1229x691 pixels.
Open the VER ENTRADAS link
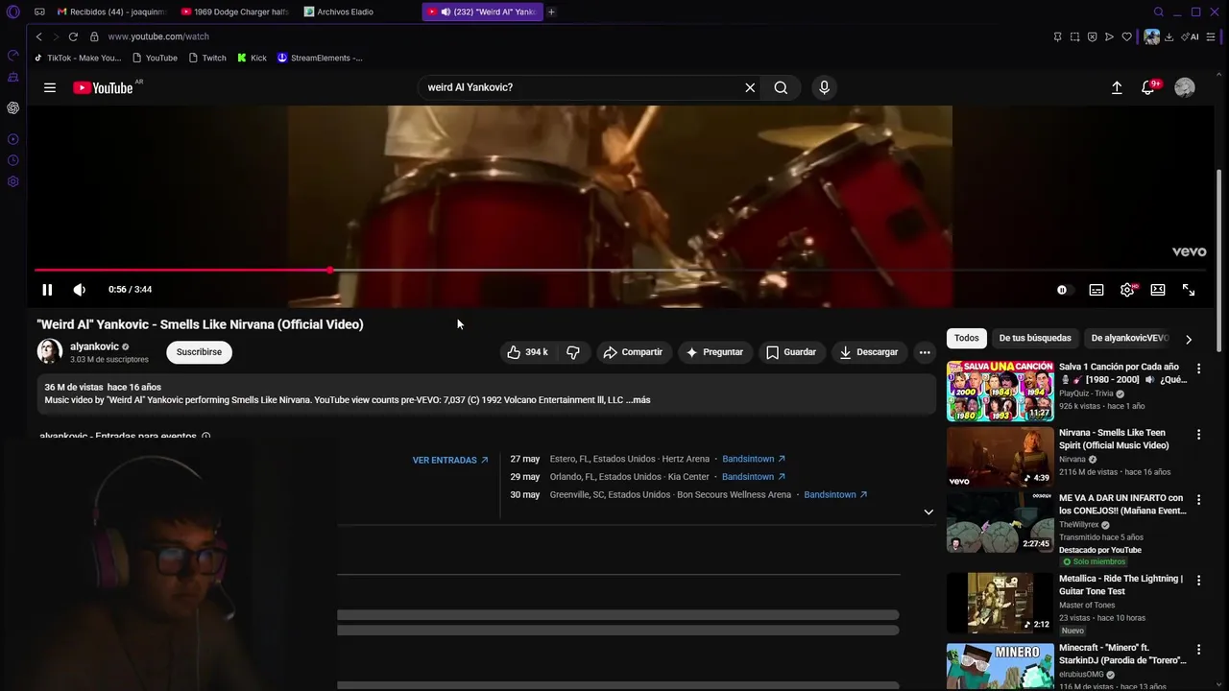click(x=450, y=461)
